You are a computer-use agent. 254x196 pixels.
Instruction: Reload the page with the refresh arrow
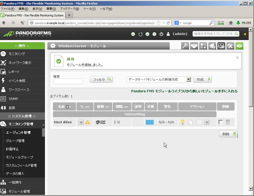[x=168, y=23]
